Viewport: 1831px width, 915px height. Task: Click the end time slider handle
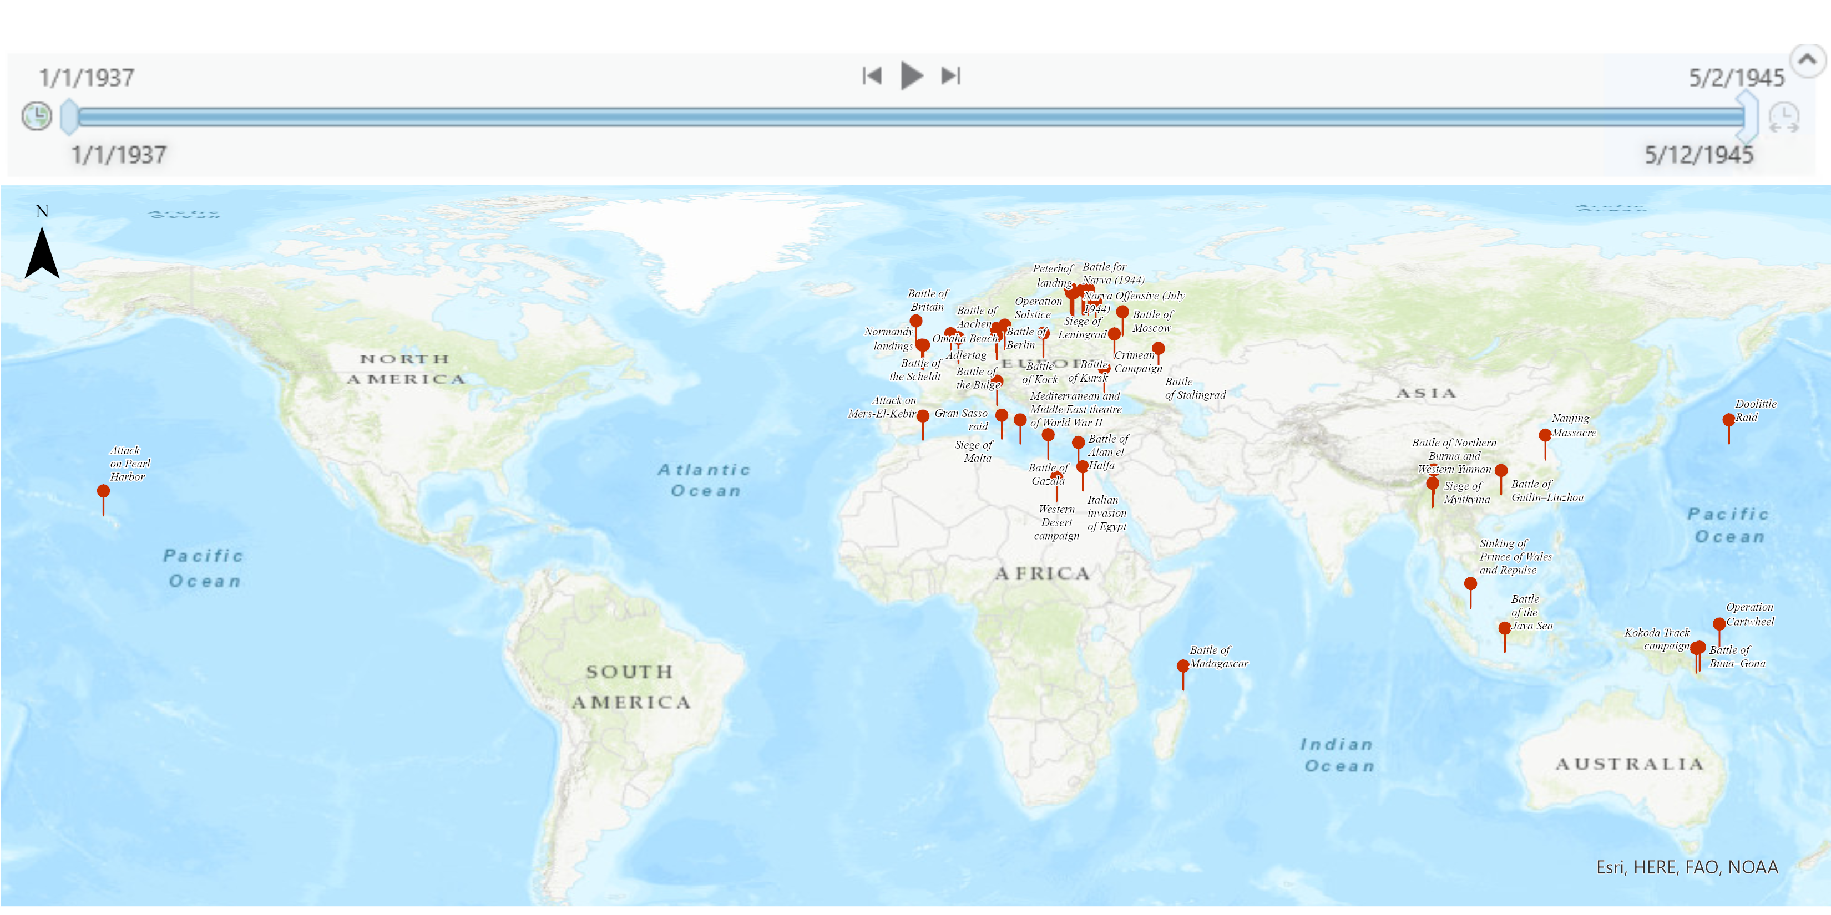[x=1748, y=116]
